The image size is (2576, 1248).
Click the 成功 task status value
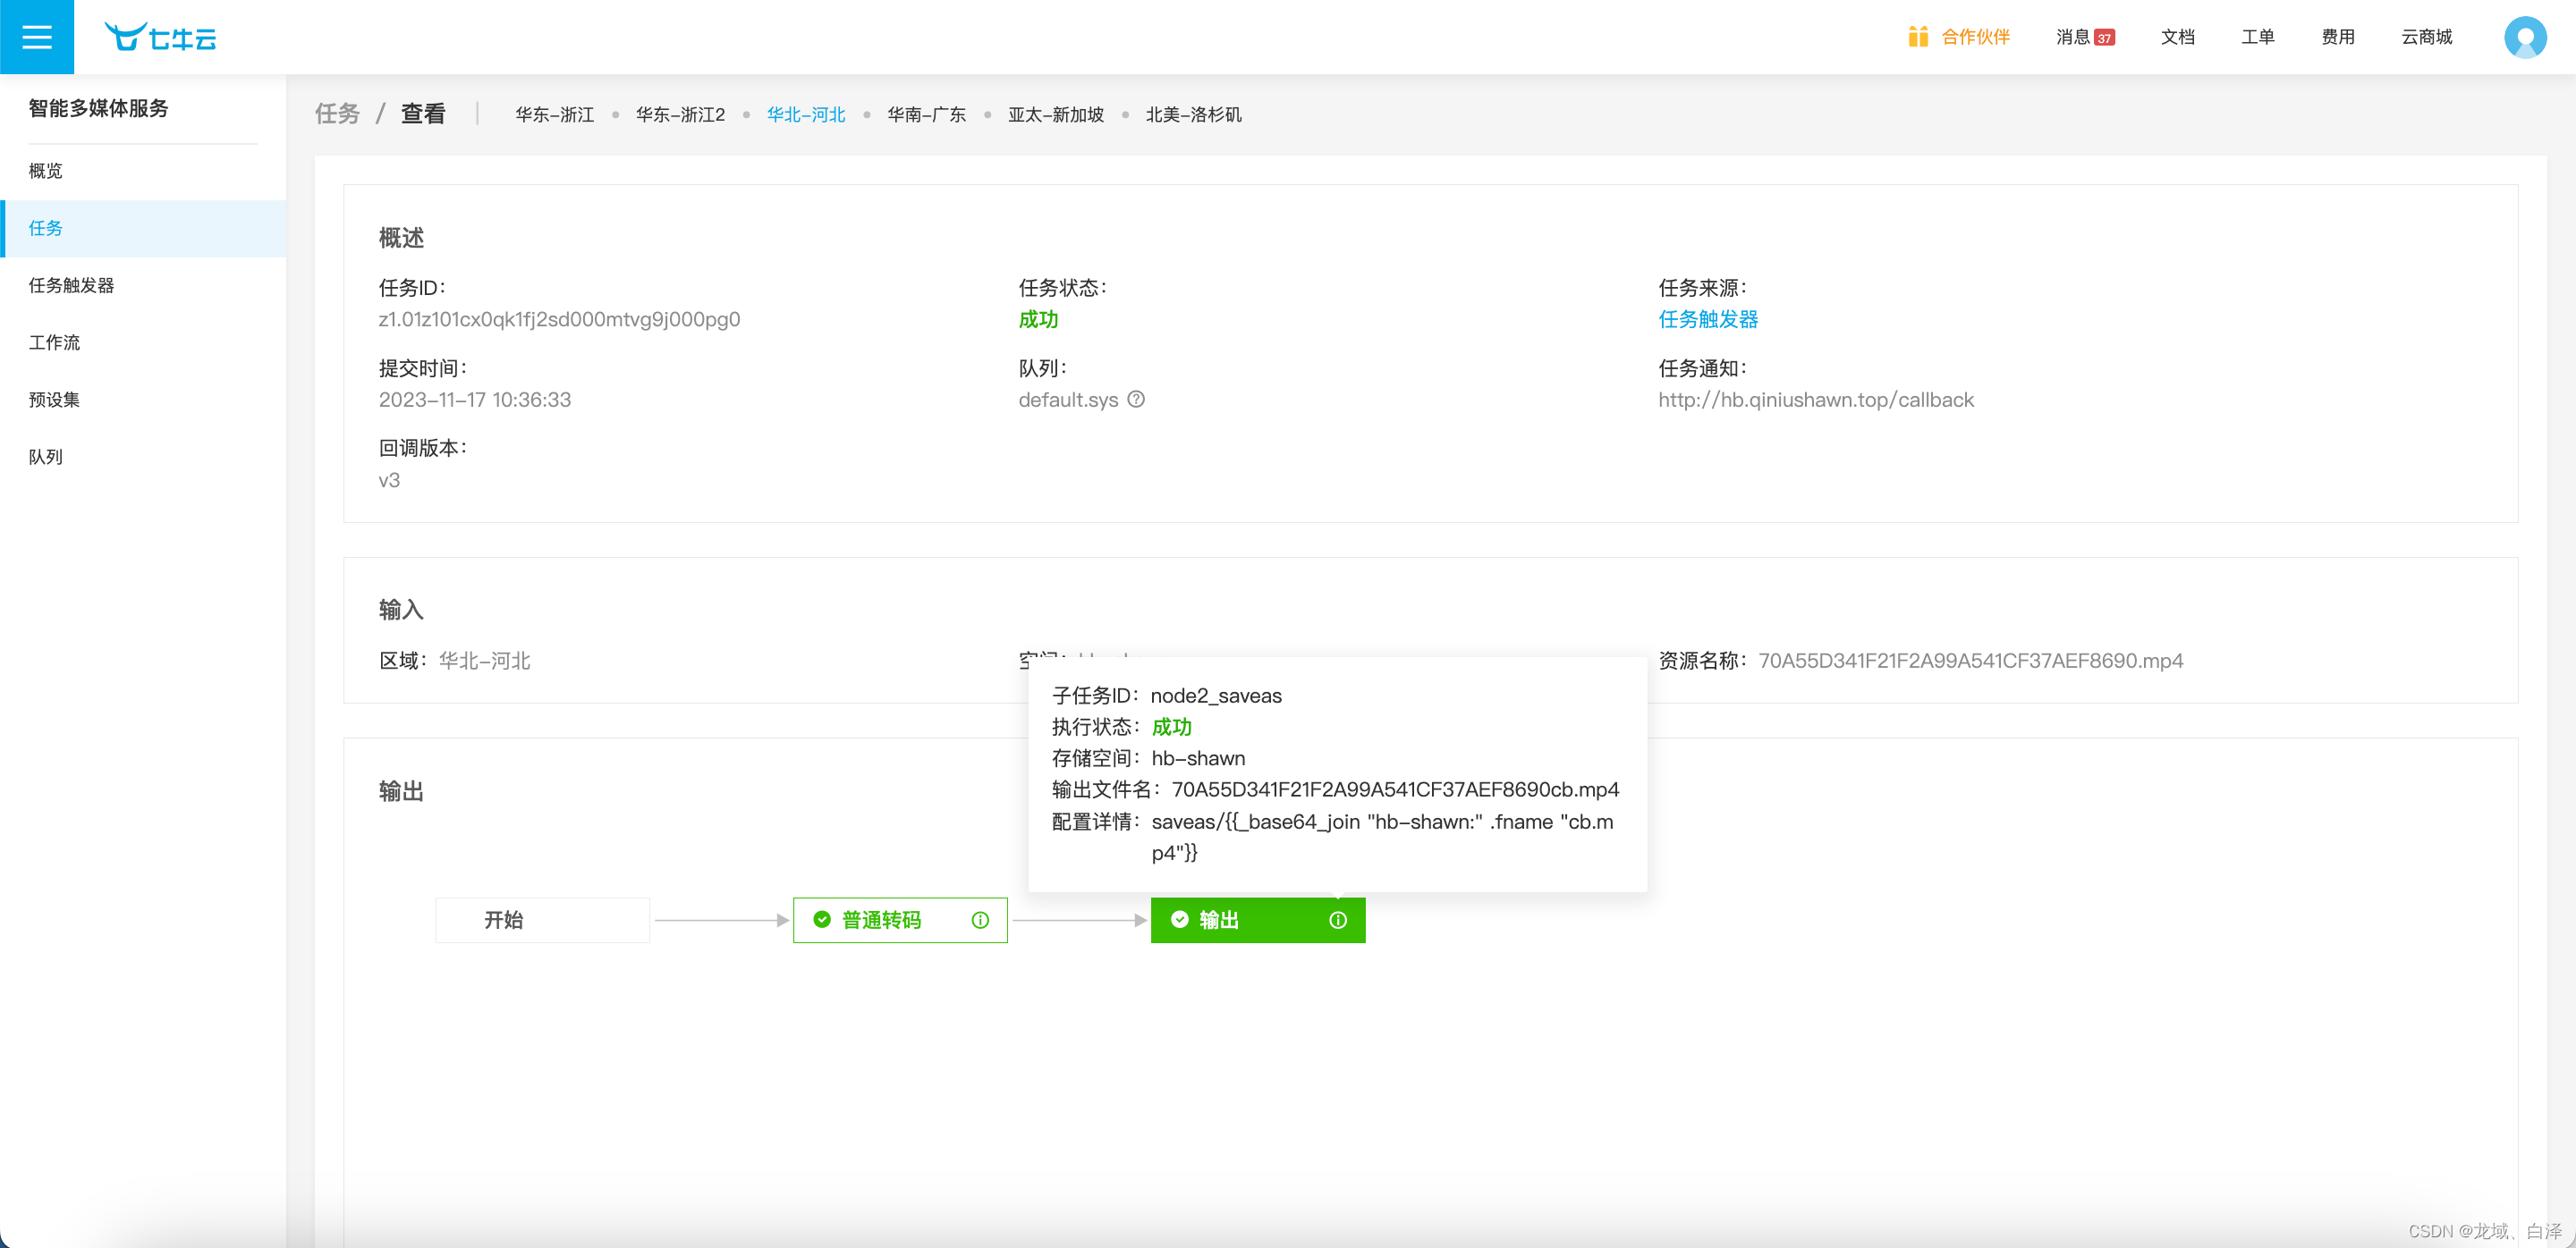tap(1038, 320)
